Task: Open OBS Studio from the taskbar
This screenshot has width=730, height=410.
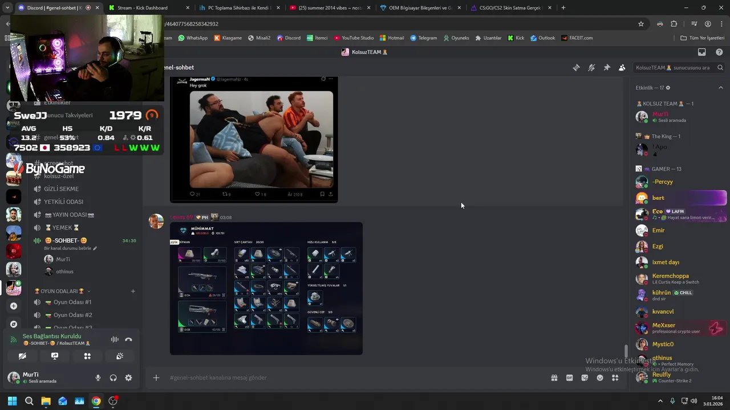Action: tap(113, 401)
